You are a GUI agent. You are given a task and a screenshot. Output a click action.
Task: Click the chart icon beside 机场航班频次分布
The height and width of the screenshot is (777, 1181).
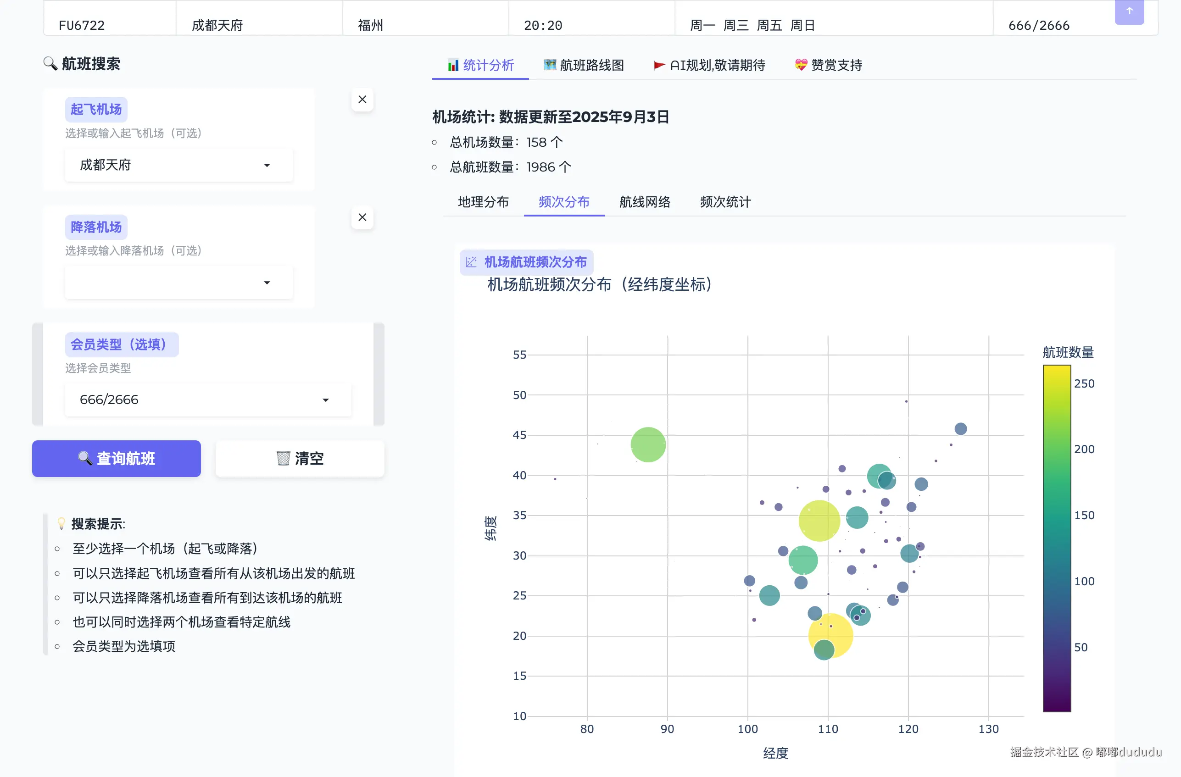(x=471, y=262)
